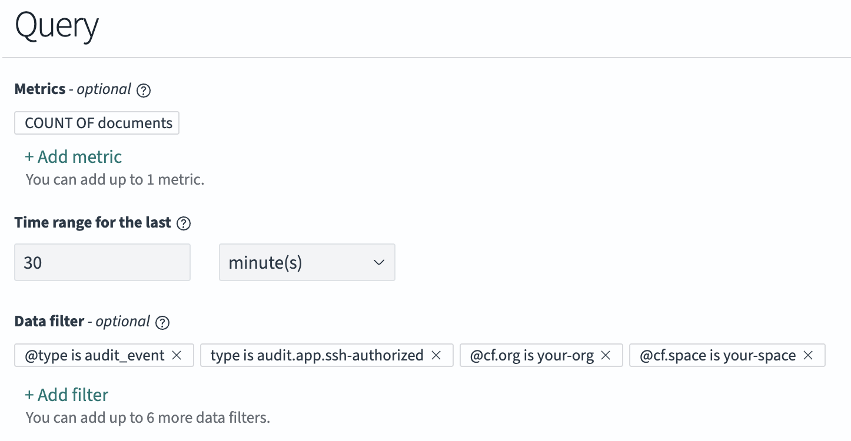This screenshot has height=441, width=851.
Task: Open unit selector to pick hour(s)
Action: 307,262
